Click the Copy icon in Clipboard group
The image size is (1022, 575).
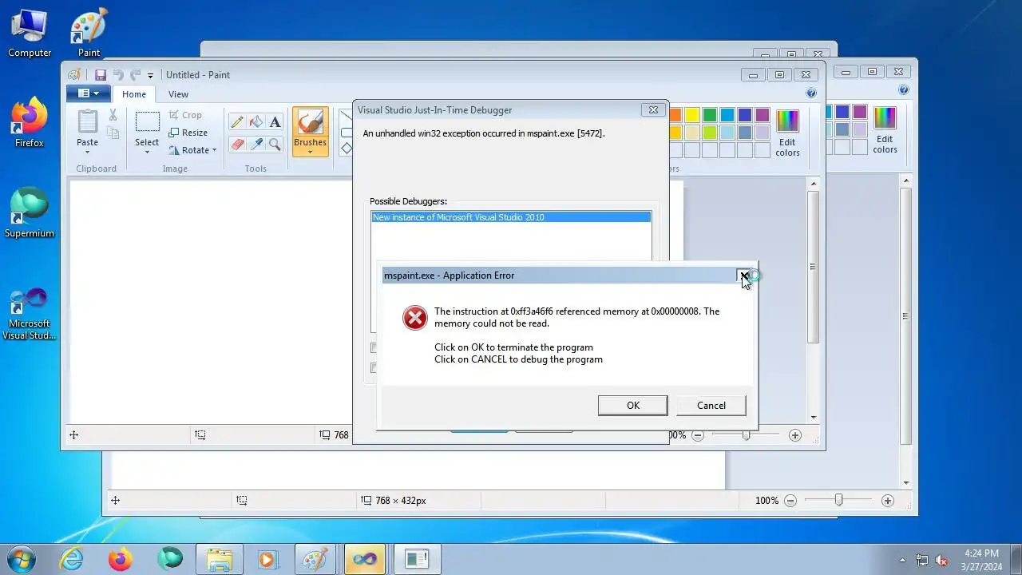point(113,133)
